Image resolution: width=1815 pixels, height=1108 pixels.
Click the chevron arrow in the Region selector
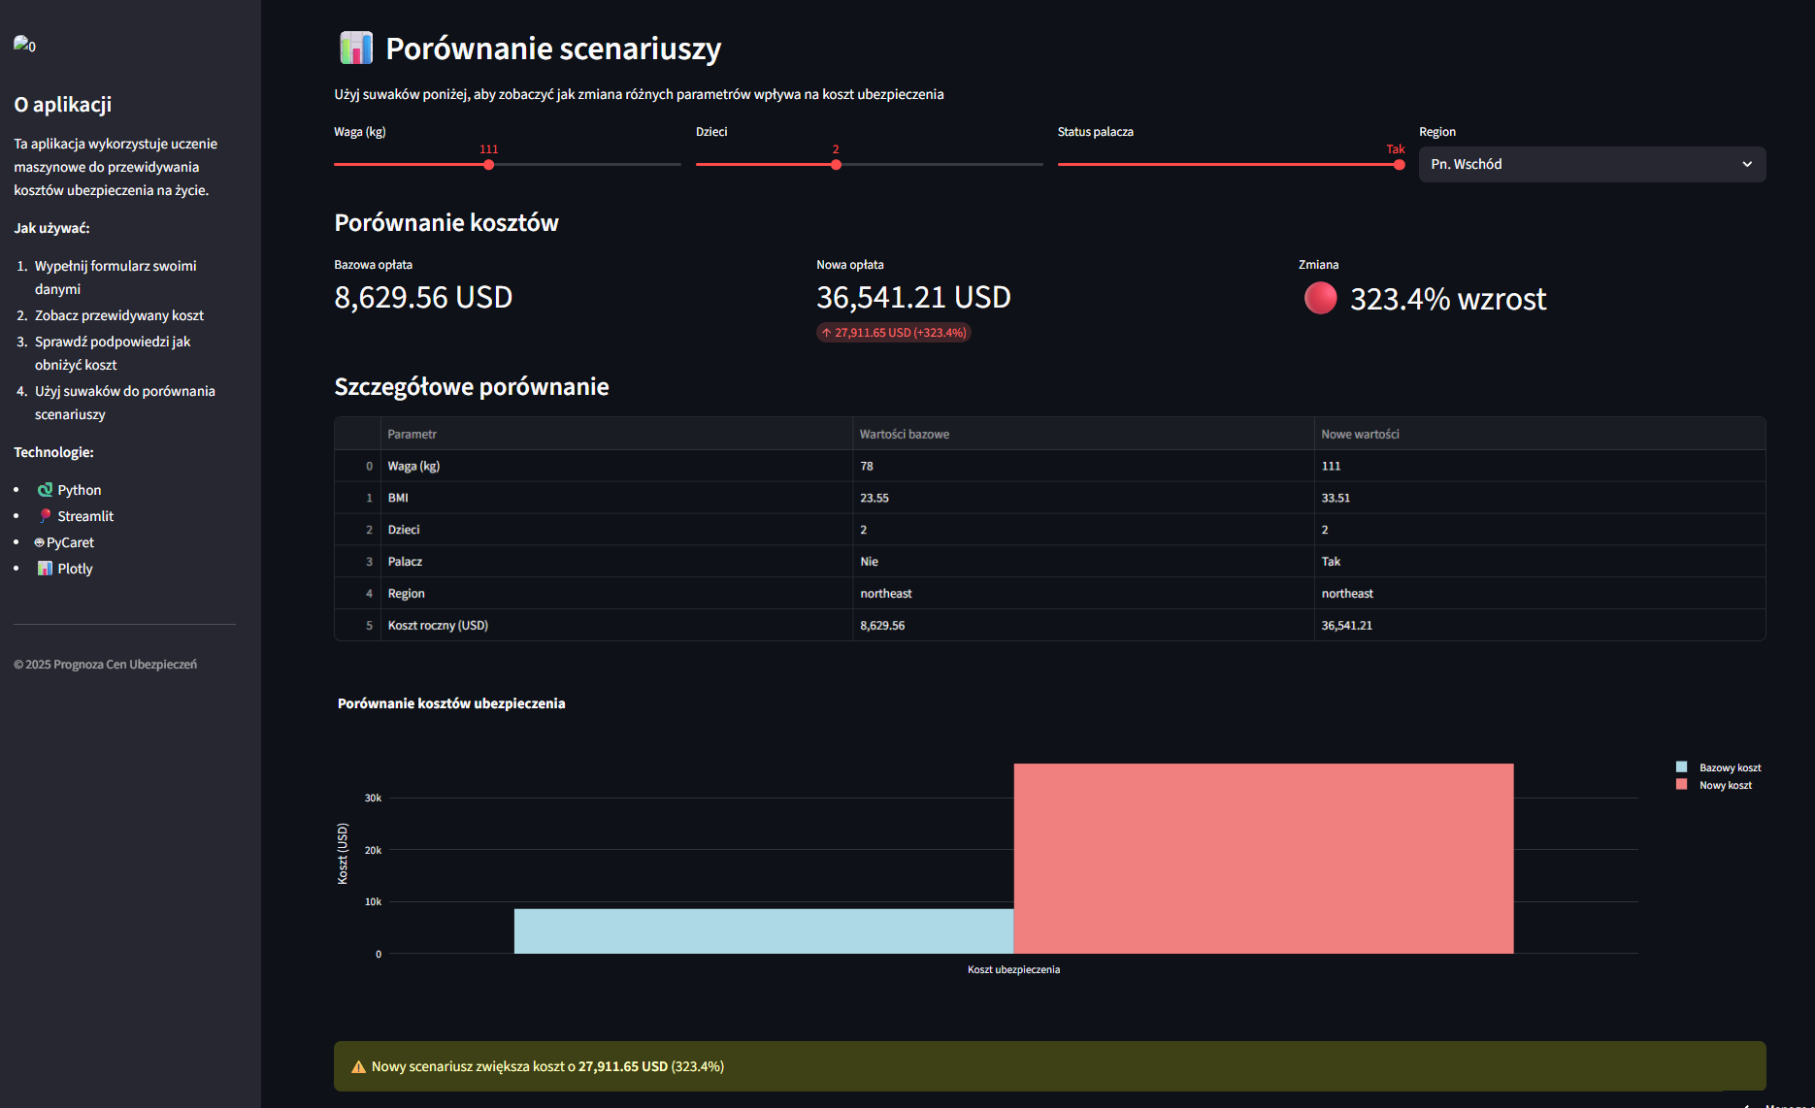point(1747,165)
